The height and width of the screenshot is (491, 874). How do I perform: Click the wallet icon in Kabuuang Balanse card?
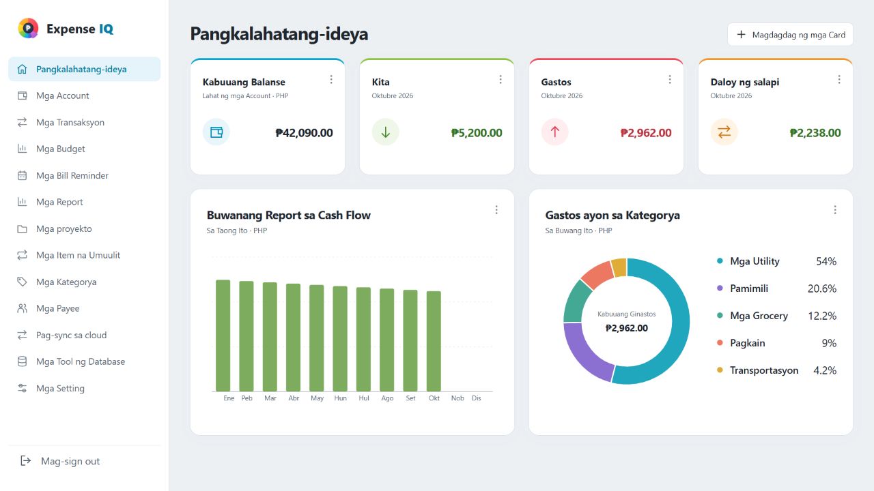tap(216, 132)
